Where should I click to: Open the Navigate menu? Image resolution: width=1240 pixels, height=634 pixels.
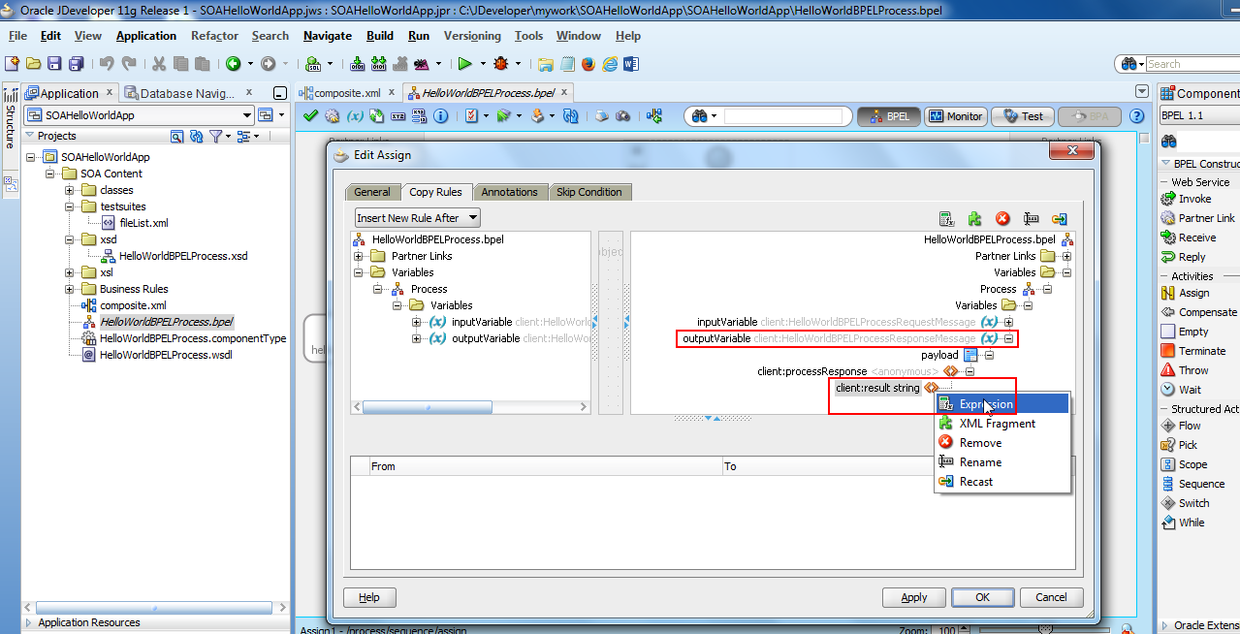[x=327, y=35]
